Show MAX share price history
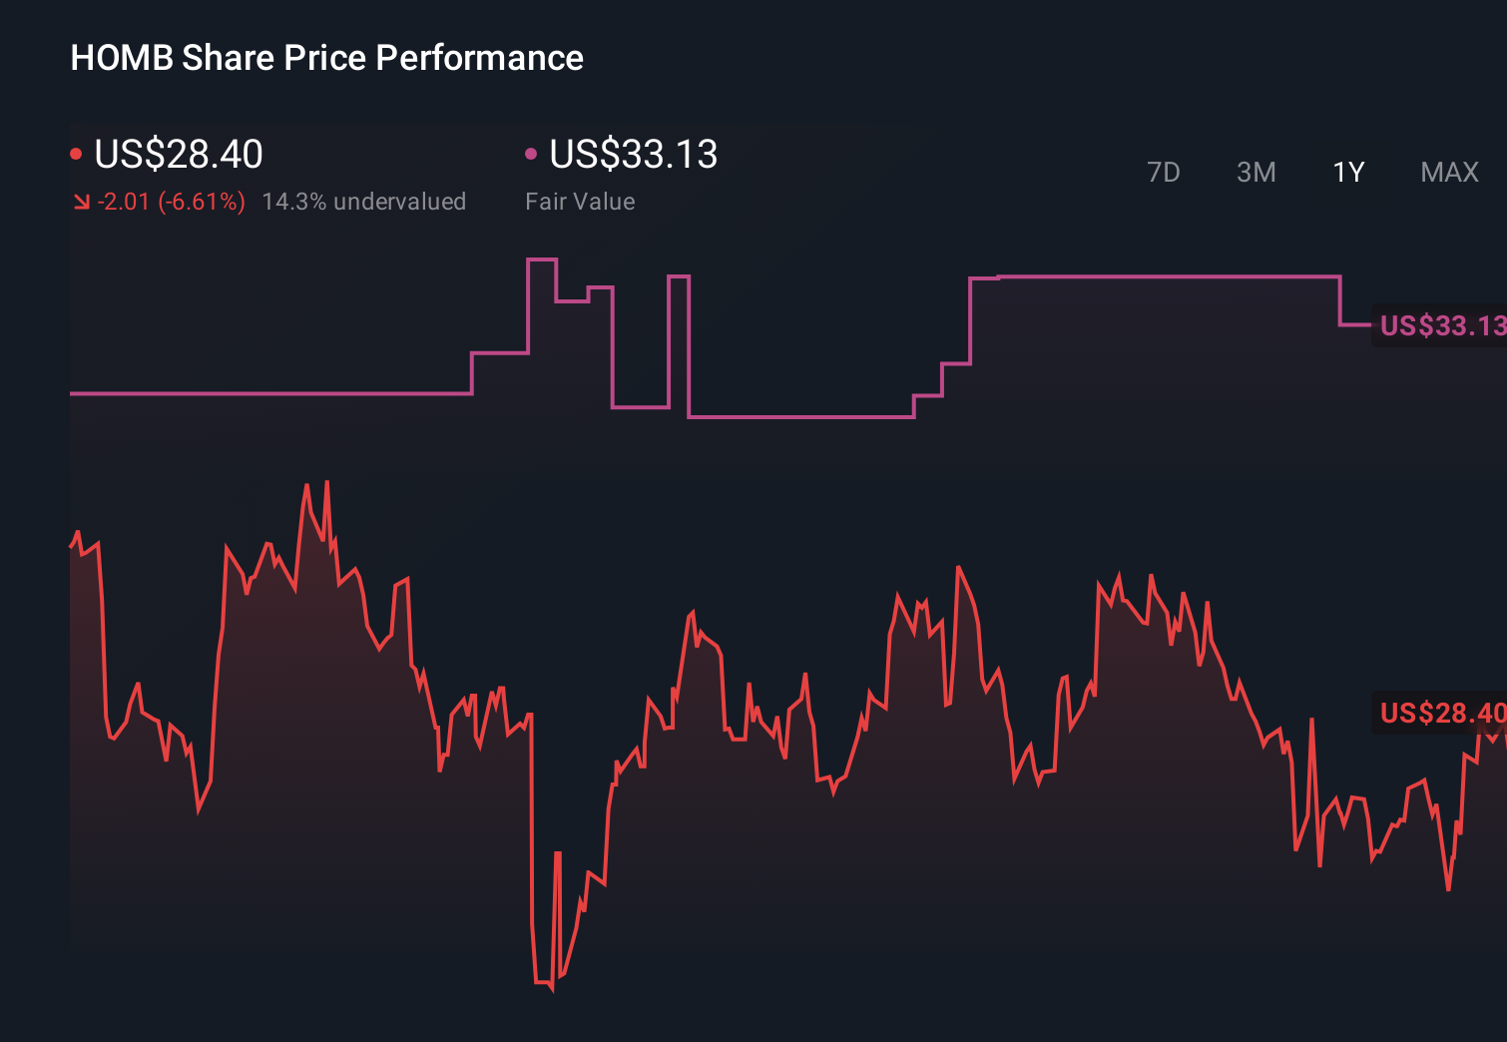This screenshot has width=1507, height=1042. pyautogui.click(x=1449, y=173)
